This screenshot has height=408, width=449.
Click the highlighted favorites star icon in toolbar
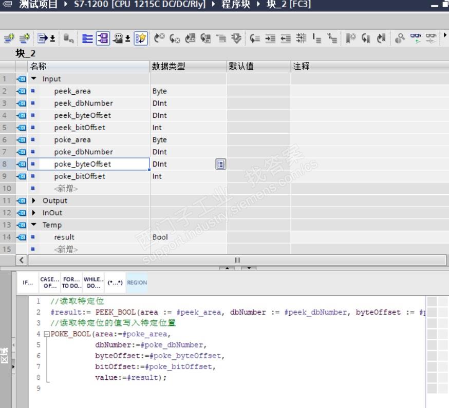141,38
